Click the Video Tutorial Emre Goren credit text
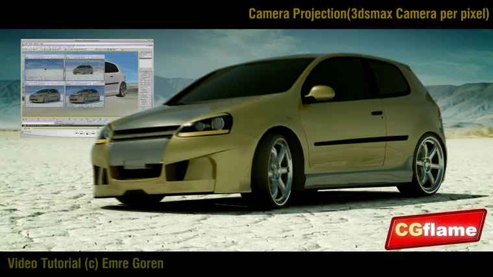 (x=86, y=263)
